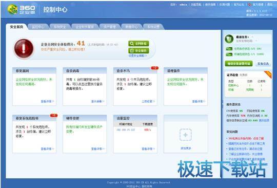The width and height of the screenshot is (277, 188).
Task: Click the +2 red badge on 查杀木马
Action: click(x=154, y=68)
